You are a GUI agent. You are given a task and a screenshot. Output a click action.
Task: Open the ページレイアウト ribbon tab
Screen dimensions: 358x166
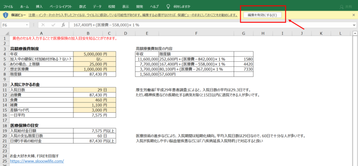click(x=61, y=7)
